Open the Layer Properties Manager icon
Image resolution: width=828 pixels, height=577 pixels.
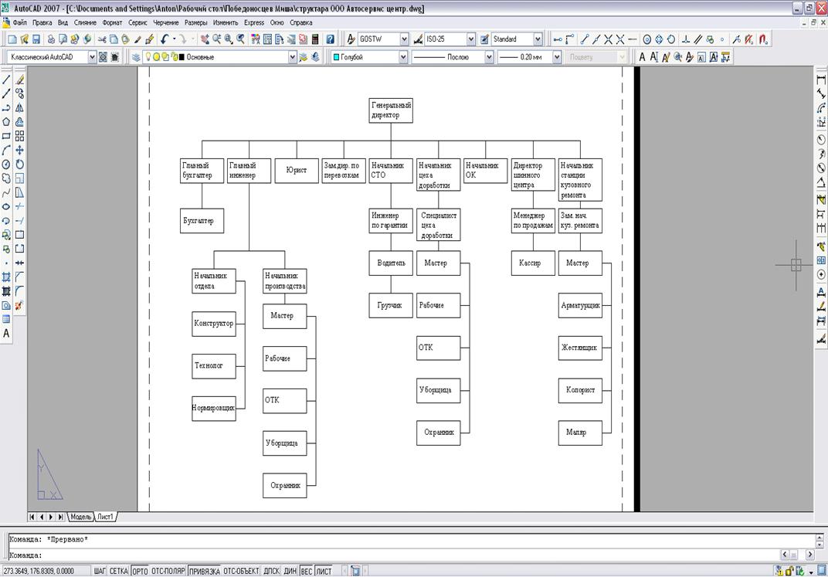(136, 57)
